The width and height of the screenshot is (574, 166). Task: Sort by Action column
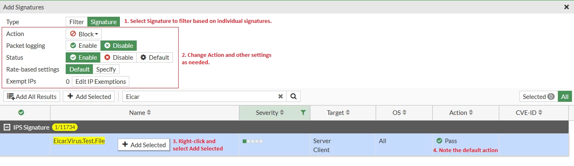point(461,112)
